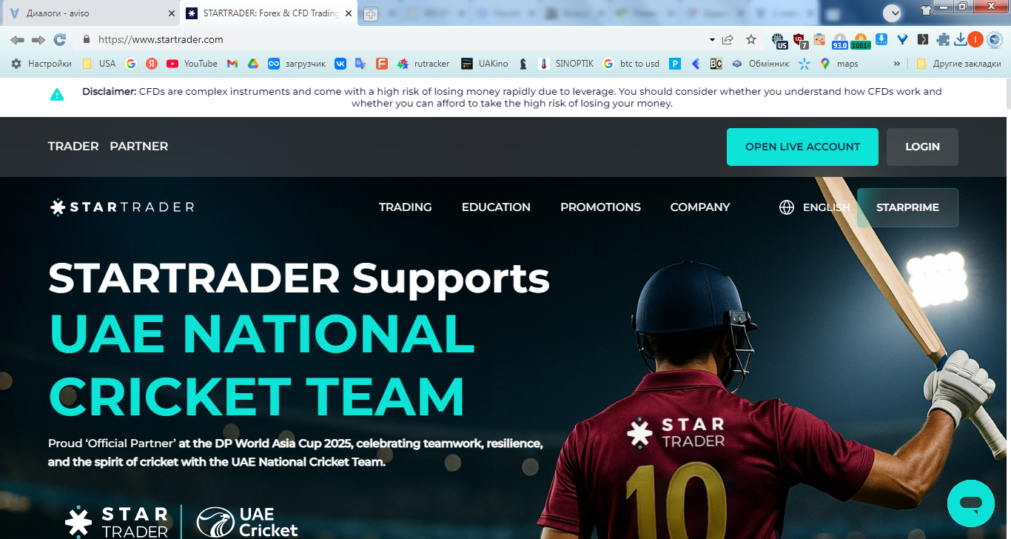Viewport: 1011px width, 539px height.
Task: Click the address bar URL field
Action: 400,39
